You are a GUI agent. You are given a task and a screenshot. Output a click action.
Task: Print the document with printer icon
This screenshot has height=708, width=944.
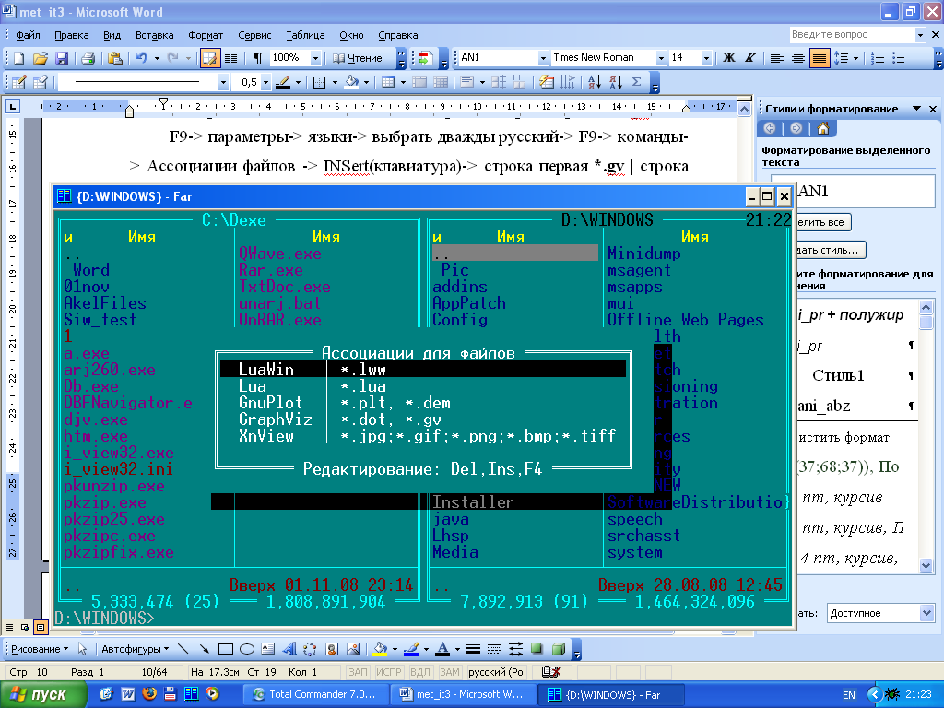tap(88, 58)
